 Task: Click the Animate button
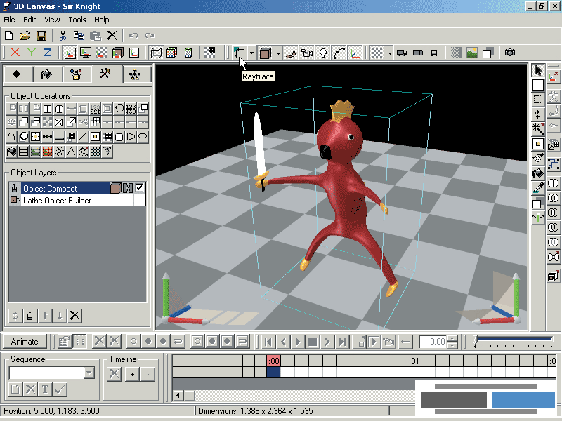click(x=25, y=342)
